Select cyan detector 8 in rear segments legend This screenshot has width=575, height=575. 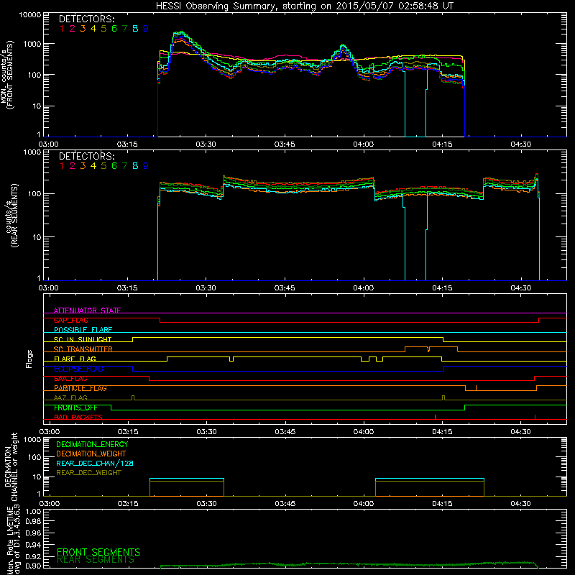coord(135,166)
